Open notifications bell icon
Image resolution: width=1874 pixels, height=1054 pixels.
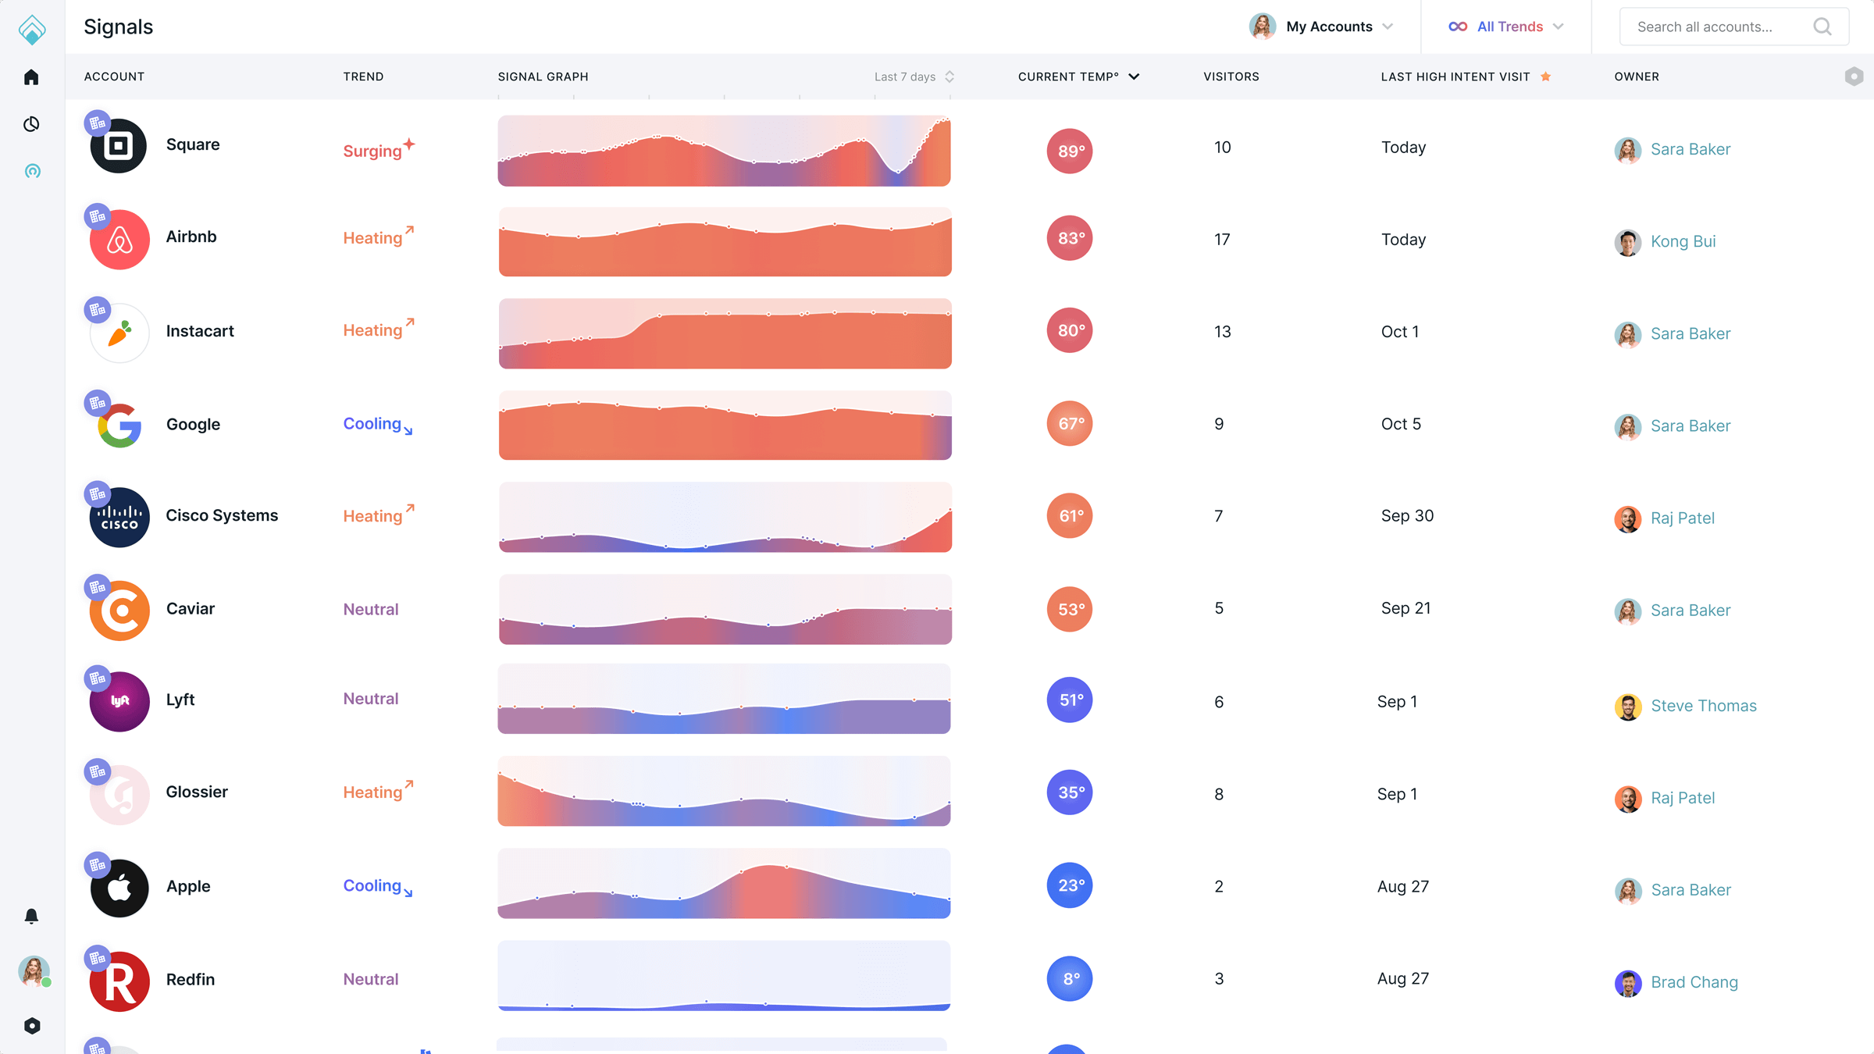click(31, 916)
